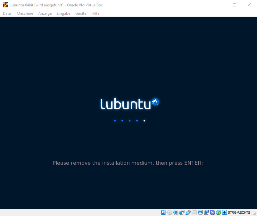
Task: Open the Datei menu
Action: tap(7, 13)
